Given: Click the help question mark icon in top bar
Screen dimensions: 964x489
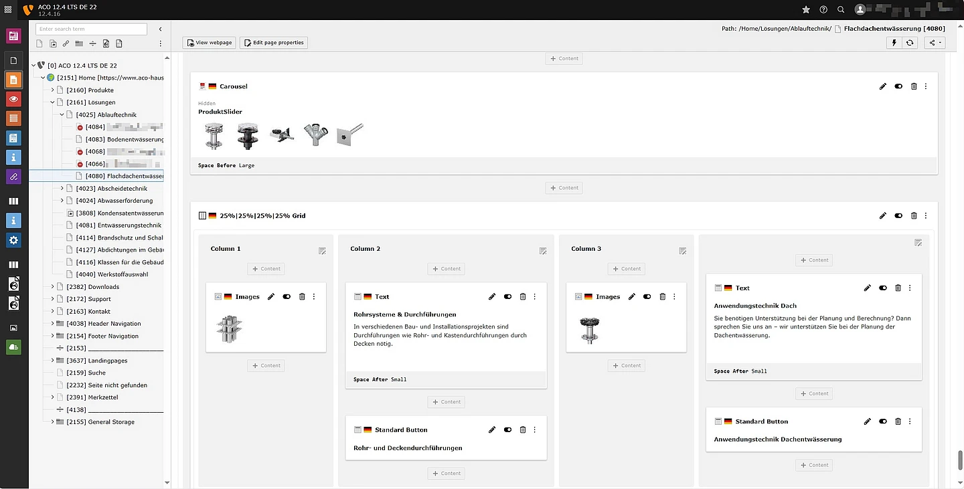Looking at the screenshot, I should tap(823, 9).
